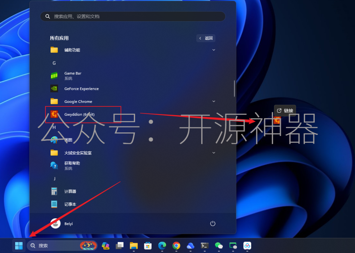
Task: Open the Beiyi user account menu
Action: pos(62,224)
